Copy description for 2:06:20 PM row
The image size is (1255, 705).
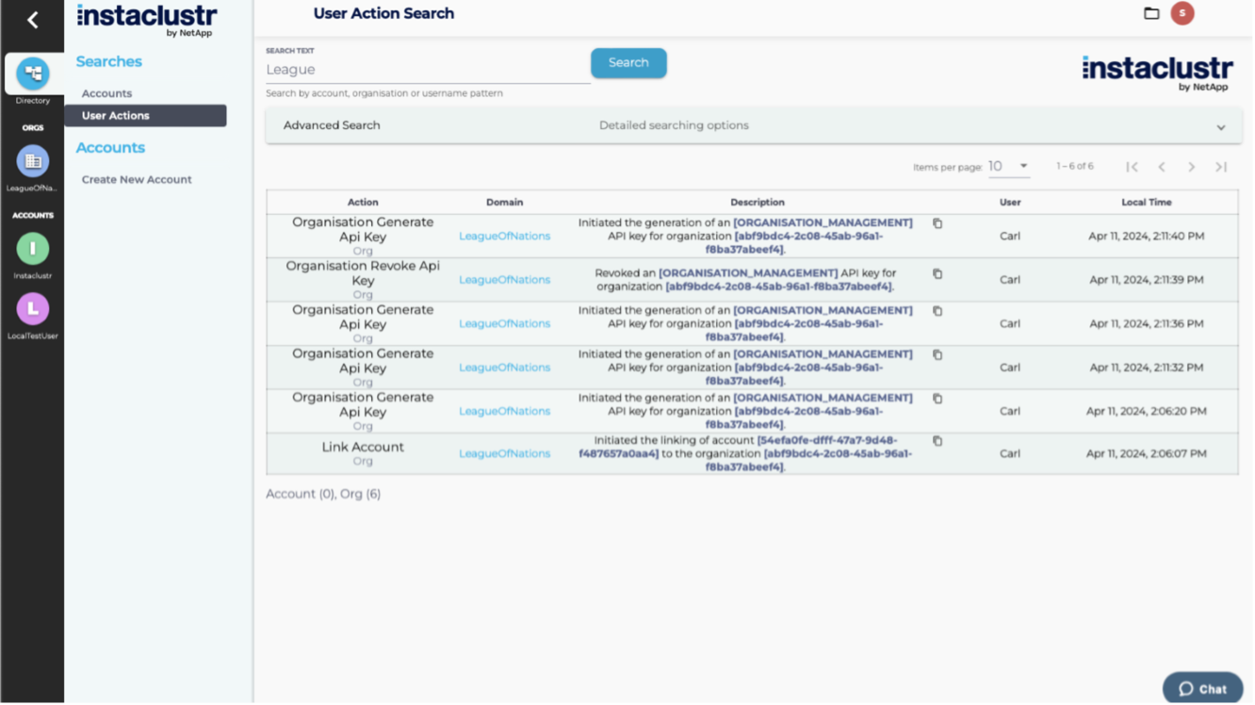(x=938, y=399)
